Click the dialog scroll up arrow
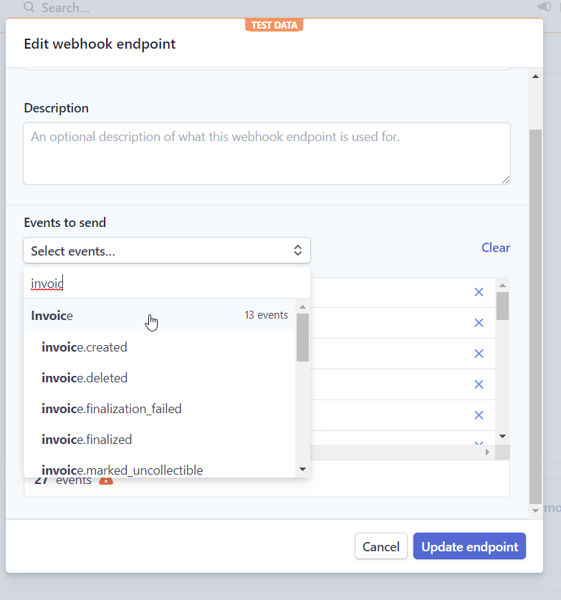The width and height of the screenshot is (561, 600). 535,77
